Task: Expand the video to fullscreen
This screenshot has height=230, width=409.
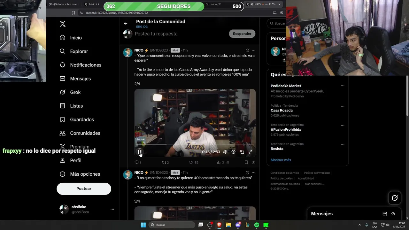Action: click(x=250, y=152)
